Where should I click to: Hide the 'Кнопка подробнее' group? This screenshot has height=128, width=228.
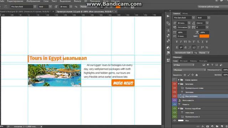[175, 108]
